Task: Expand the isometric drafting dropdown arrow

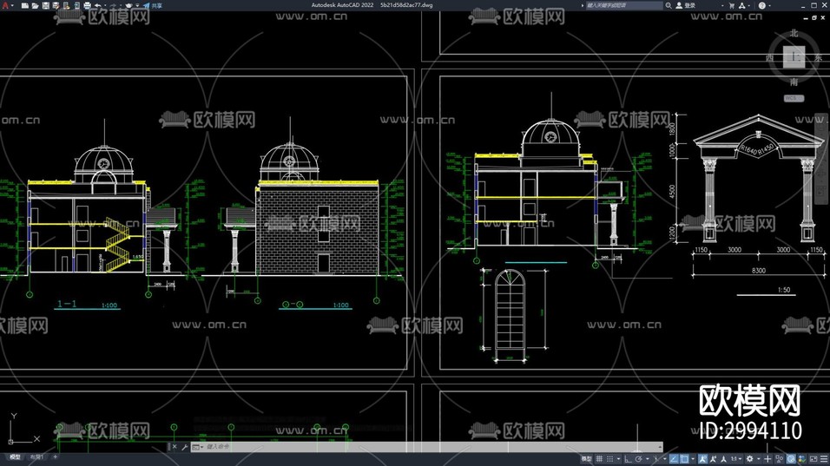Action: click(665, 459)
